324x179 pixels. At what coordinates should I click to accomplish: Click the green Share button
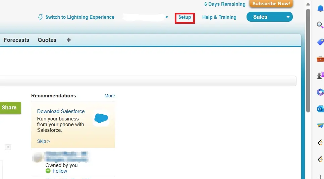coord(10,108)
